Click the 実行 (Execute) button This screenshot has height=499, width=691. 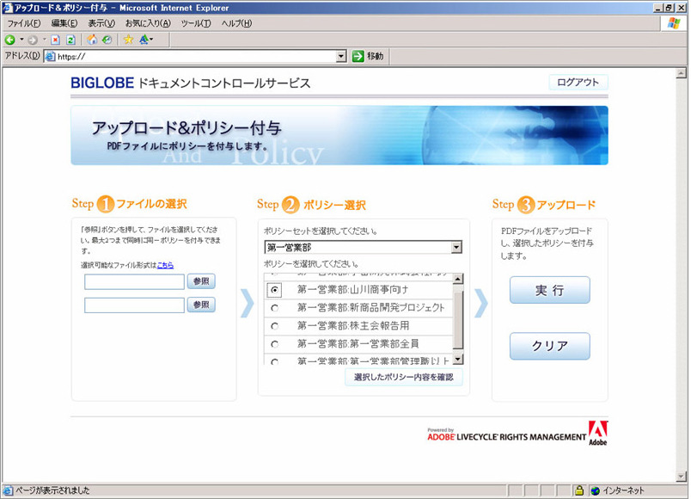tap(549, 290)
